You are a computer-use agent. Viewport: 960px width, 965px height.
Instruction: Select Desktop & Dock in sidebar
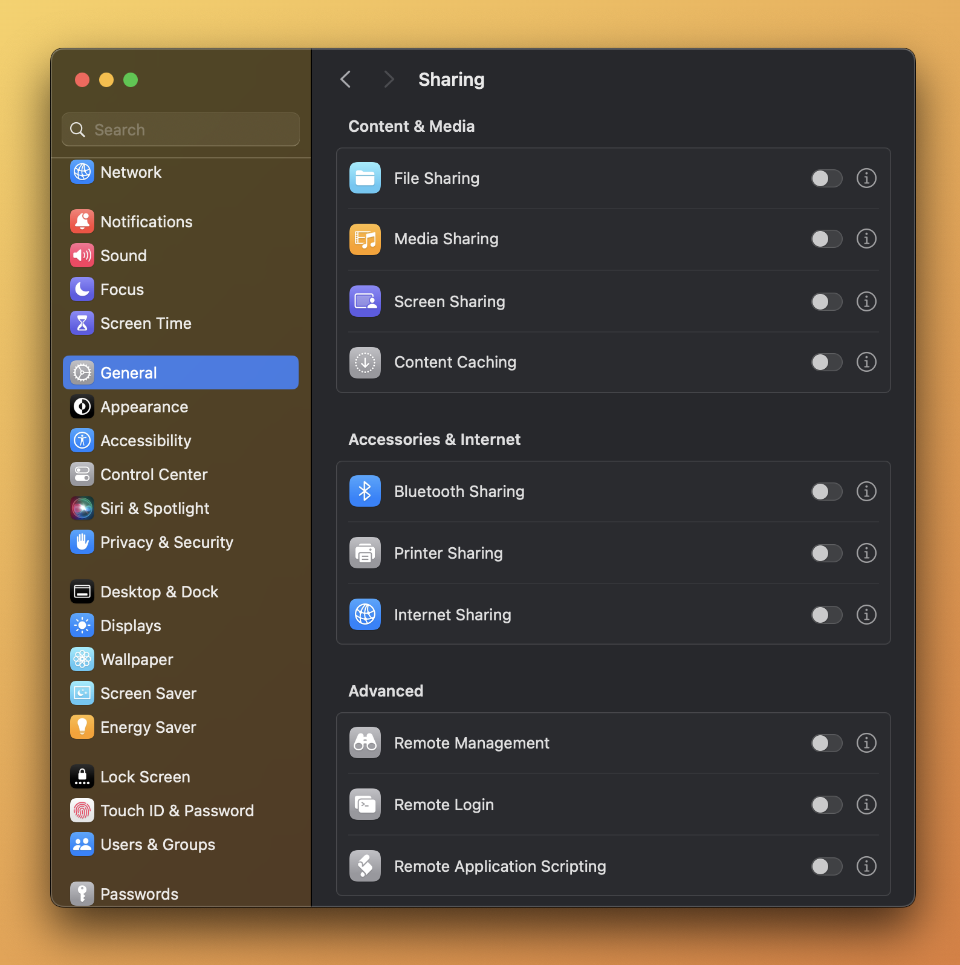click(181, 592)
